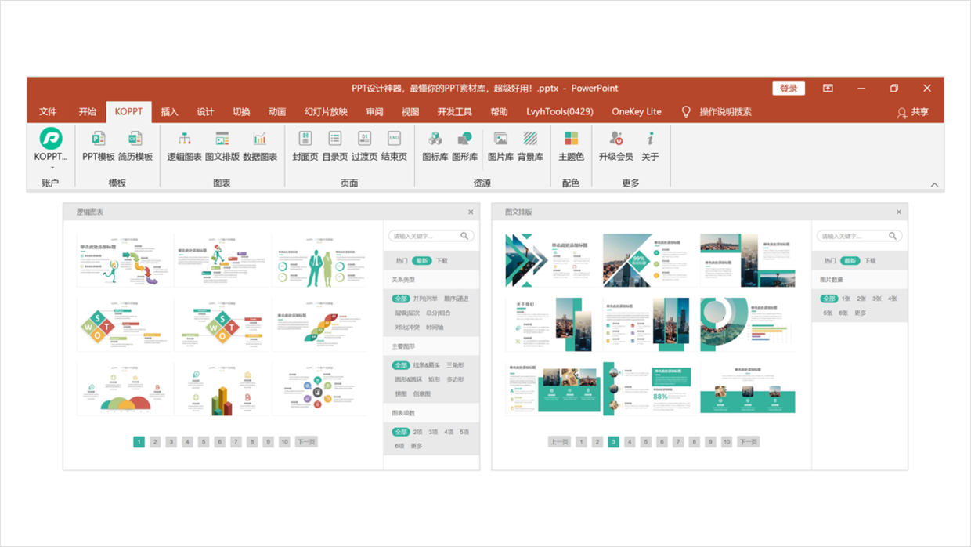Click the 操作说明搜索 tell-me box
Viewport: 971px width, 547px height.
click(725, 112)
